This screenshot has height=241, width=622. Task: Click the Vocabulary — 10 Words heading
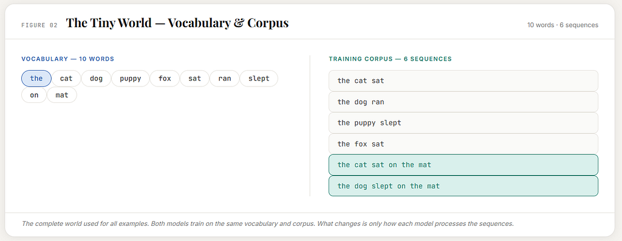pyautogui.click(x=68, y=59)
